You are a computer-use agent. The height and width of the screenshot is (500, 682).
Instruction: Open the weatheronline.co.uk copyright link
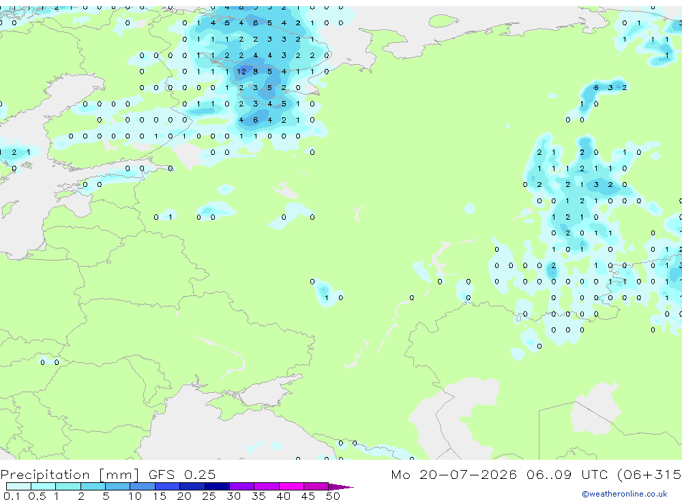[x=625, y=494]
